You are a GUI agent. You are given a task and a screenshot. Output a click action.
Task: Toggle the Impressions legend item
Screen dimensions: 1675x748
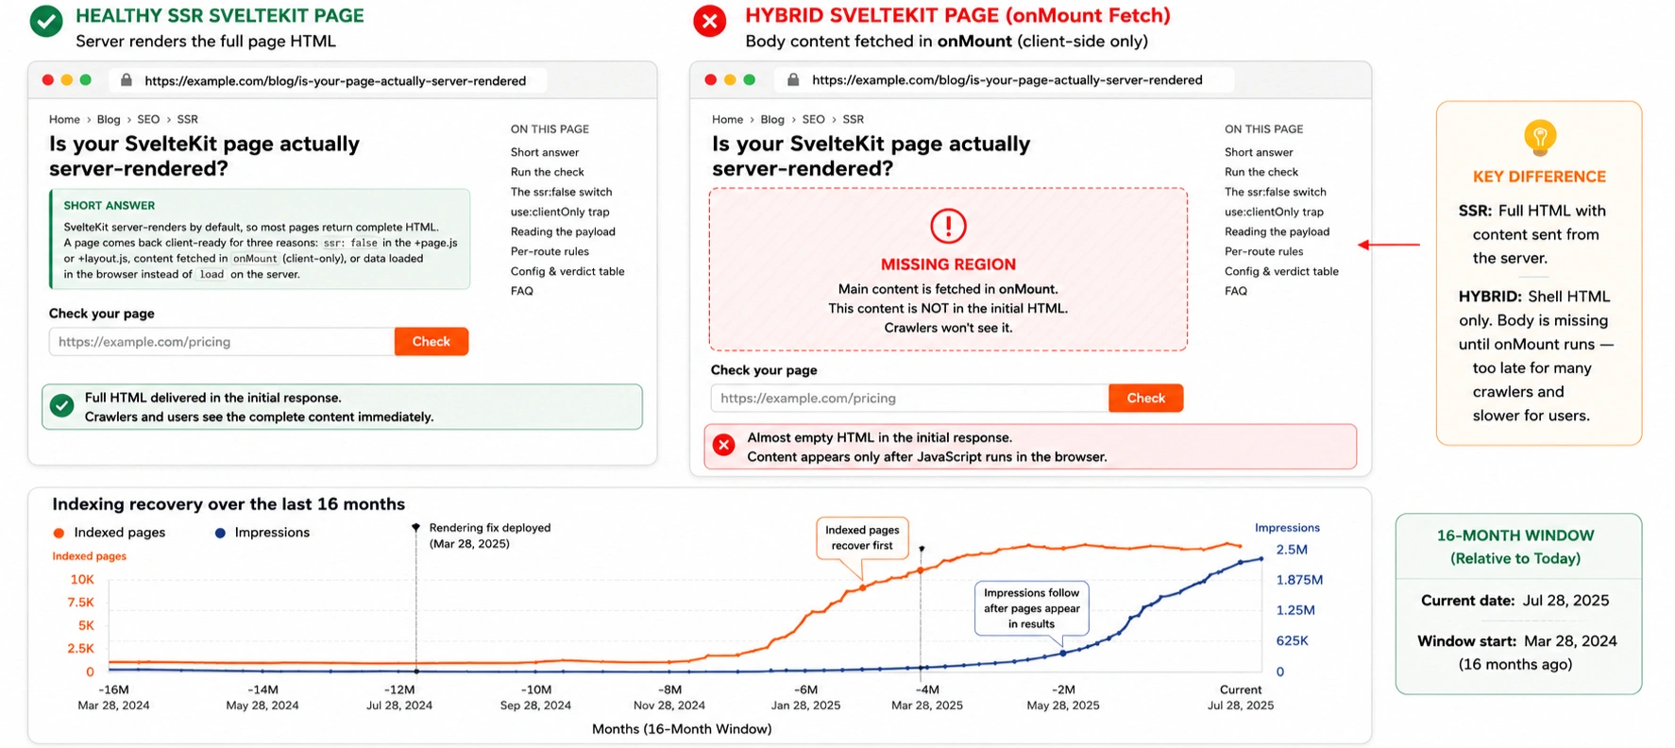[x=262, y=533]
